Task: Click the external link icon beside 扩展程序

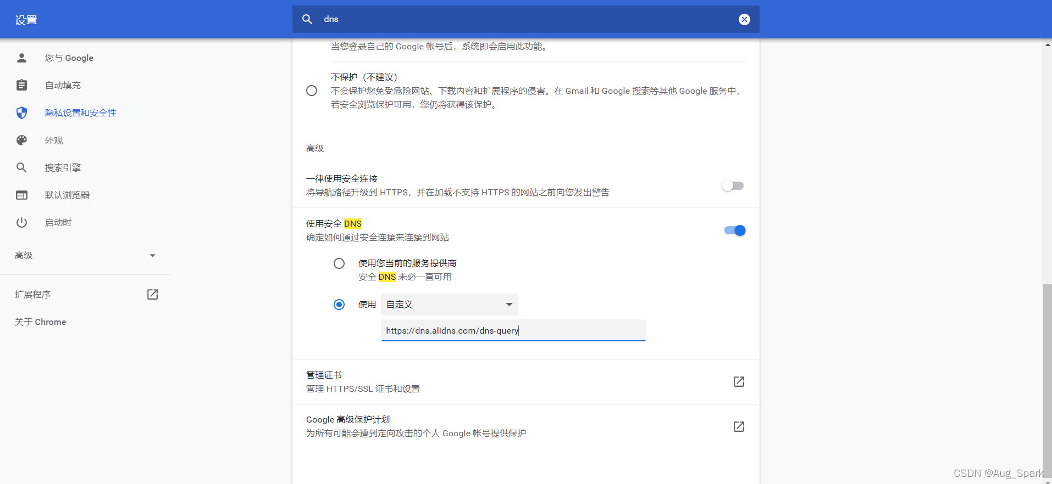Action: (x=153, y=295)
